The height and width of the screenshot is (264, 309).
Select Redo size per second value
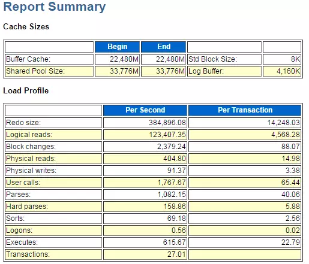point(167,123)
